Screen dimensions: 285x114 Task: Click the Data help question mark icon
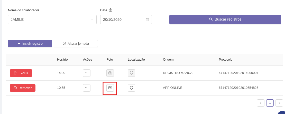[x=111, y=10]
